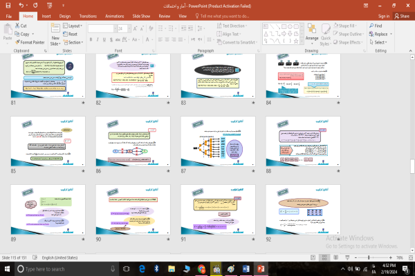Switch to the Slide Show tab
This screenshot has width=415, height=276.
click(141, 16)
